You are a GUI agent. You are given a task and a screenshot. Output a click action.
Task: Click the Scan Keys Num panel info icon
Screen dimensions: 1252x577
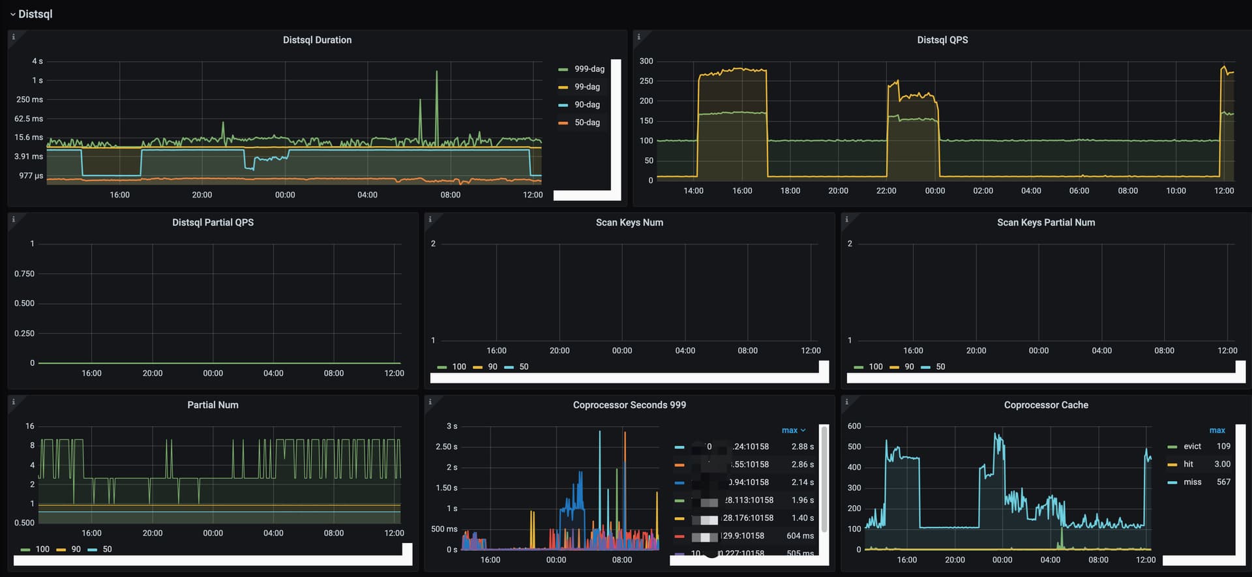(x=430, y=220)
